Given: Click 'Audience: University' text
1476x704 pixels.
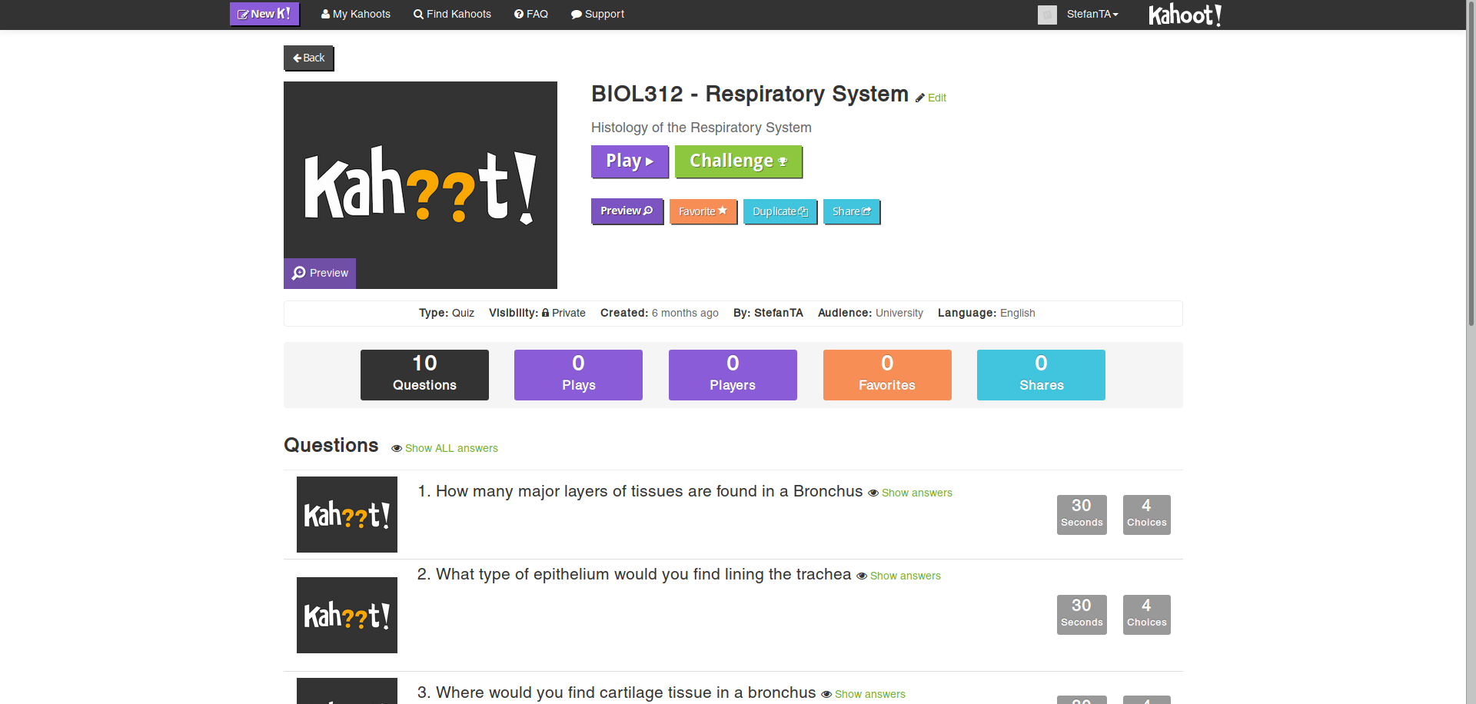Looking at the screenshot, I should [870, 313].
